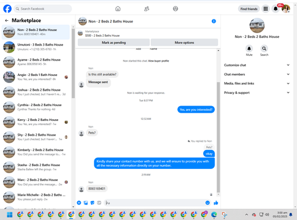Image resolution: width=297 pixels, height=220 pixels.
Task: Open Marie Michelle - 2 Beds 2 Baths conversation
Action: 36,197
